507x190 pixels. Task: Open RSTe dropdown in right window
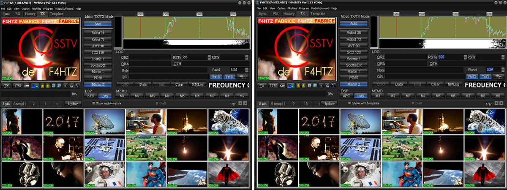pyautogui.click(x=465, y=57)
